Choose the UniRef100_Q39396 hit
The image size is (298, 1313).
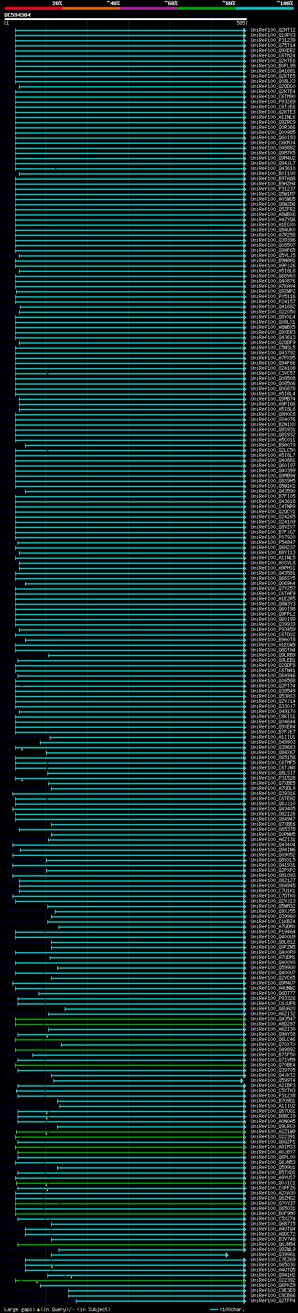pos(273,240)
